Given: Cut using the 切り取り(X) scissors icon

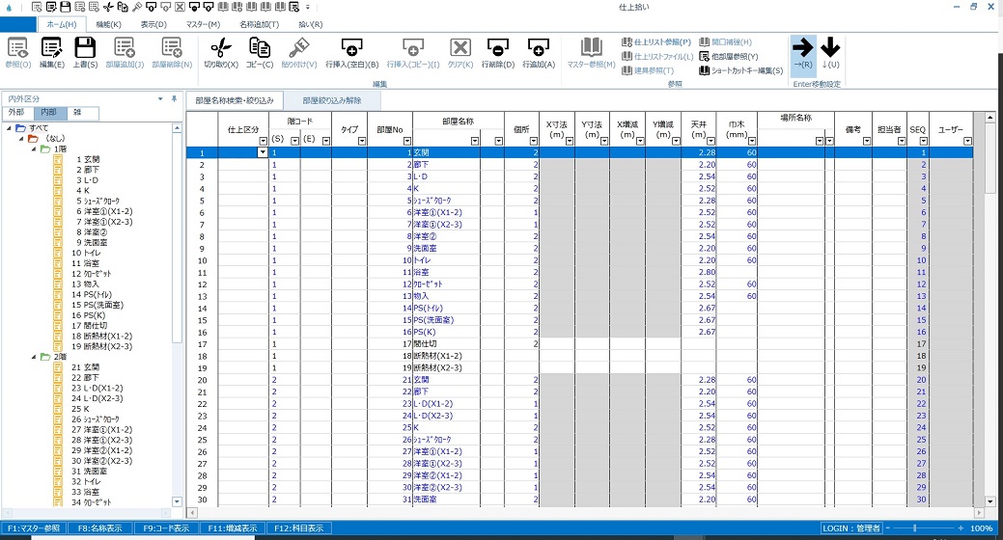Looking at the screenshot, I should [x=221, y=52].
